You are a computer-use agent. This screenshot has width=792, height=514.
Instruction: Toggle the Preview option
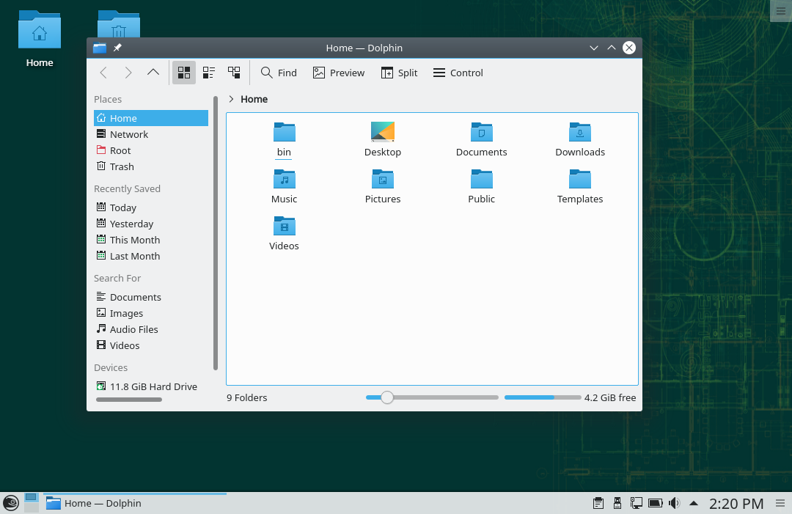pos(338,73)
